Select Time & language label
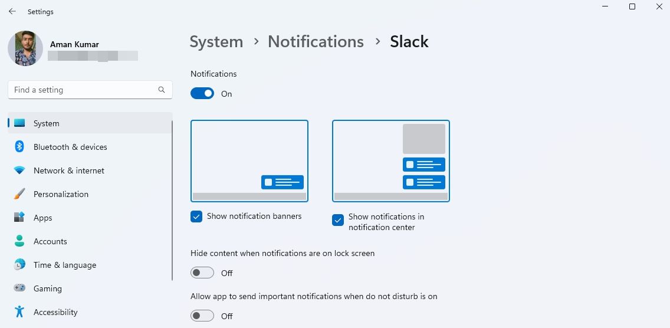The height and width of the screenshot is (328, 670). tap(64, 265)
